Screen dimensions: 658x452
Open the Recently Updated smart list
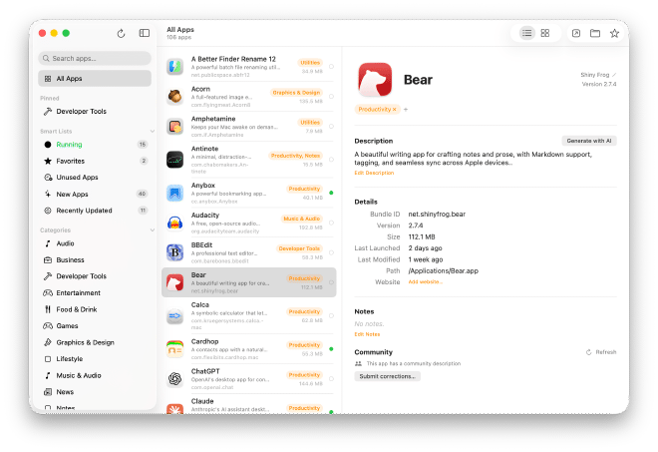point(95,211)
